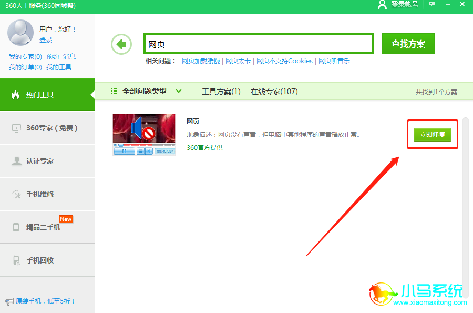Viewport: 473px width, 313px height.
Task: Click the green back arrow icon
Action: click(121, 44)
